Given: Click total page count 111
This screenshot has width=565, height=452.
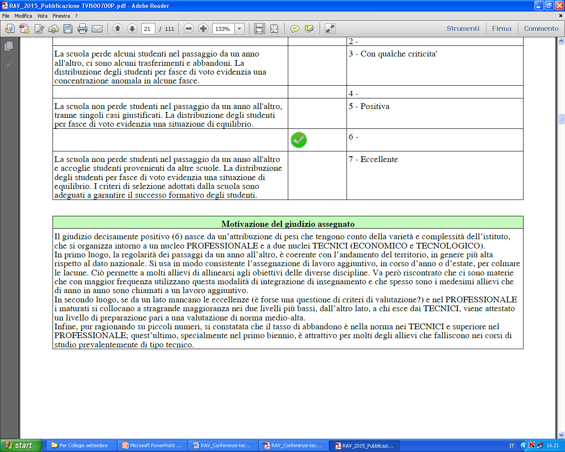Looking at the screenshot, I should point(169,29).
